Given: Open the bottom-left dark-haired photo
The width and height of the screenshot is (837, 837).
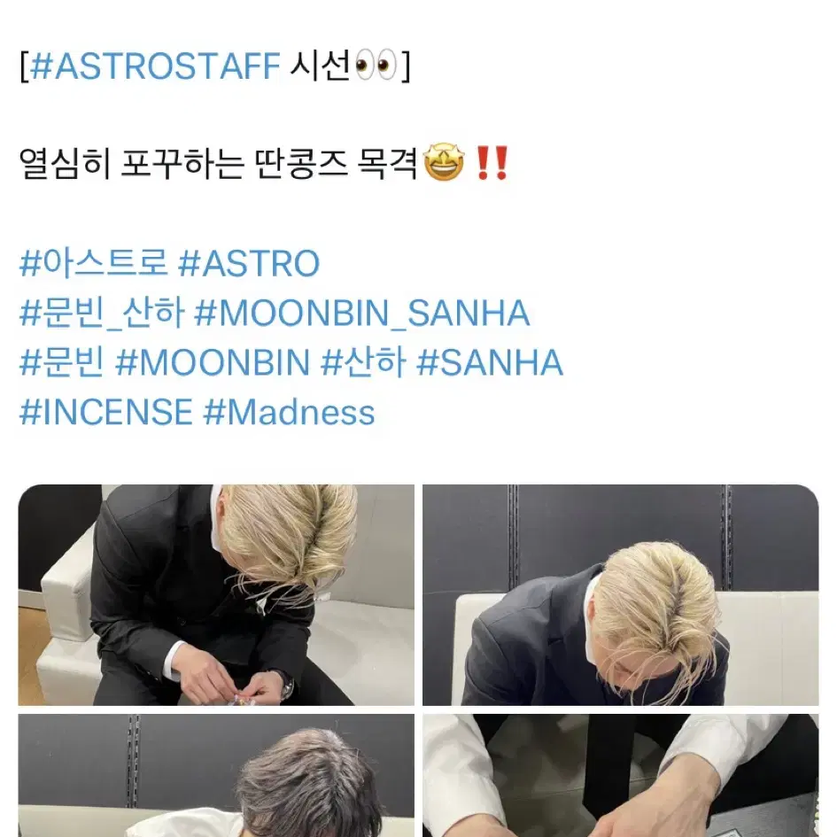Looking at the screenshot, I should click(x=216, y=776).
